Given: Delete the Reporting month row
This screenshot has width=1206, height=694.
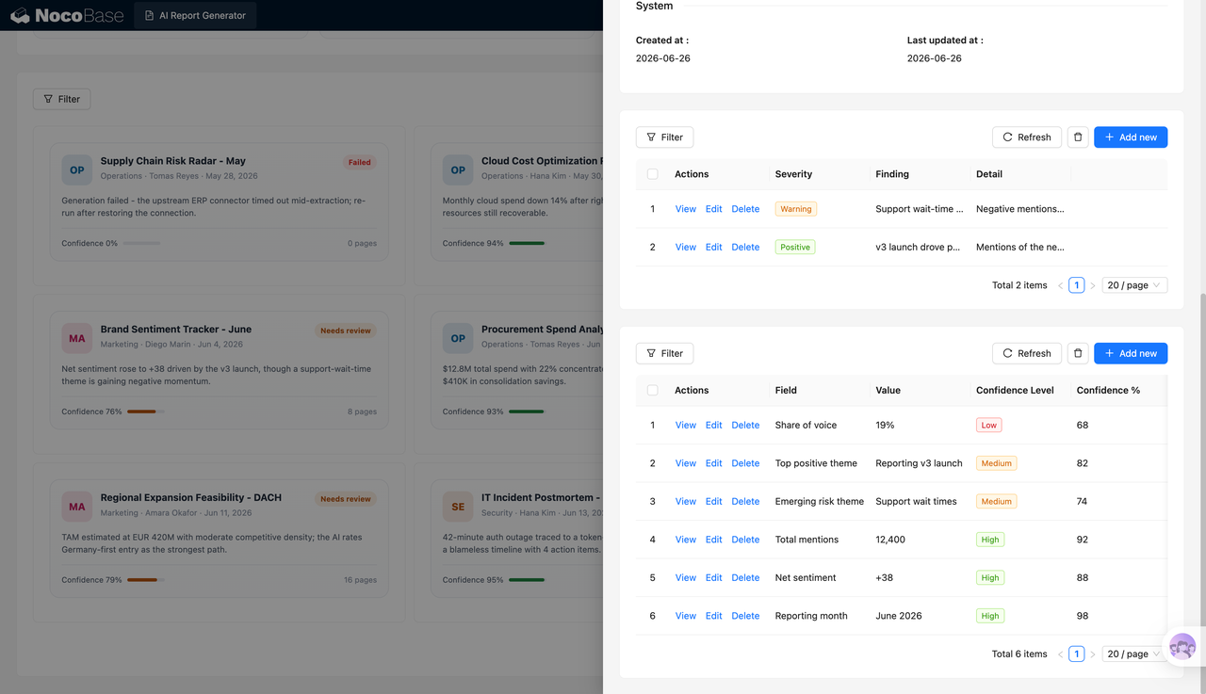Looking at the screenshot, I should [x=745, y=616].
